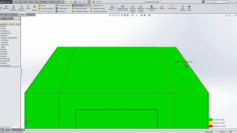237x133 pixels.
Task: Toggle Zebra Stripes display
Action: 61,8
